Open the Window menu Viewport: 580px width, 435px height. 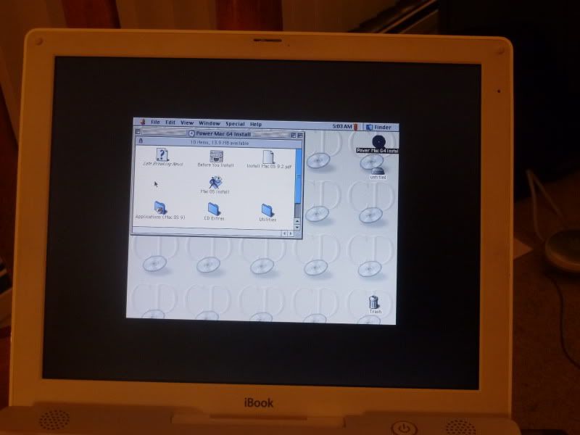210,124
